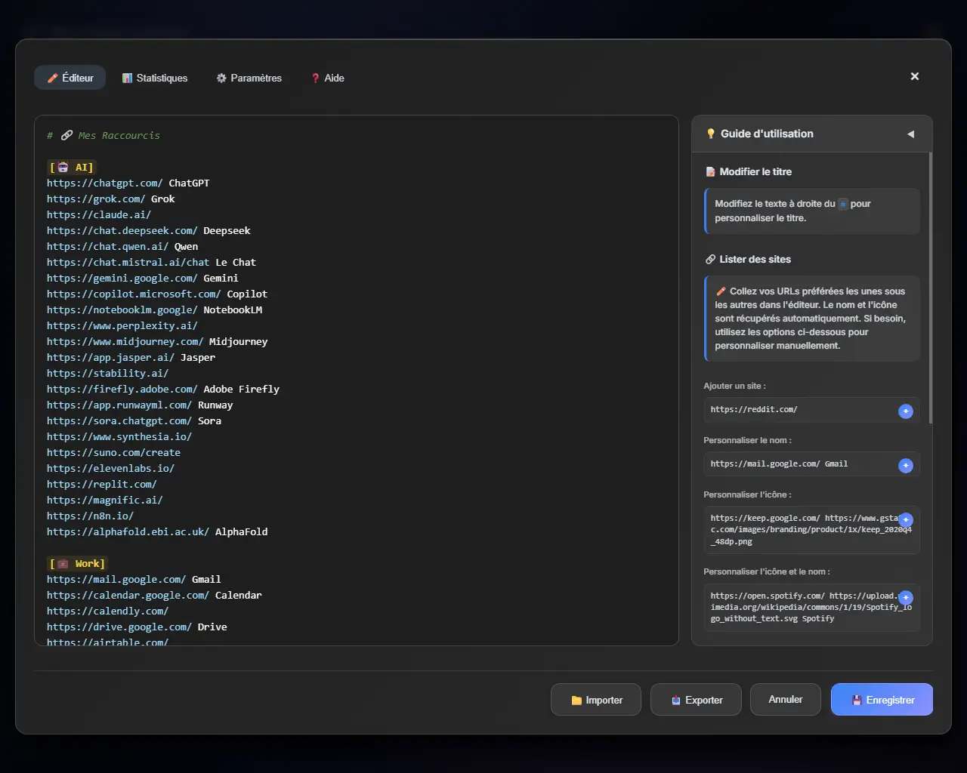Screen dimensions: 967x773
Task: Save changes with the Enregistrer button
Action: [x=882, y=699]
